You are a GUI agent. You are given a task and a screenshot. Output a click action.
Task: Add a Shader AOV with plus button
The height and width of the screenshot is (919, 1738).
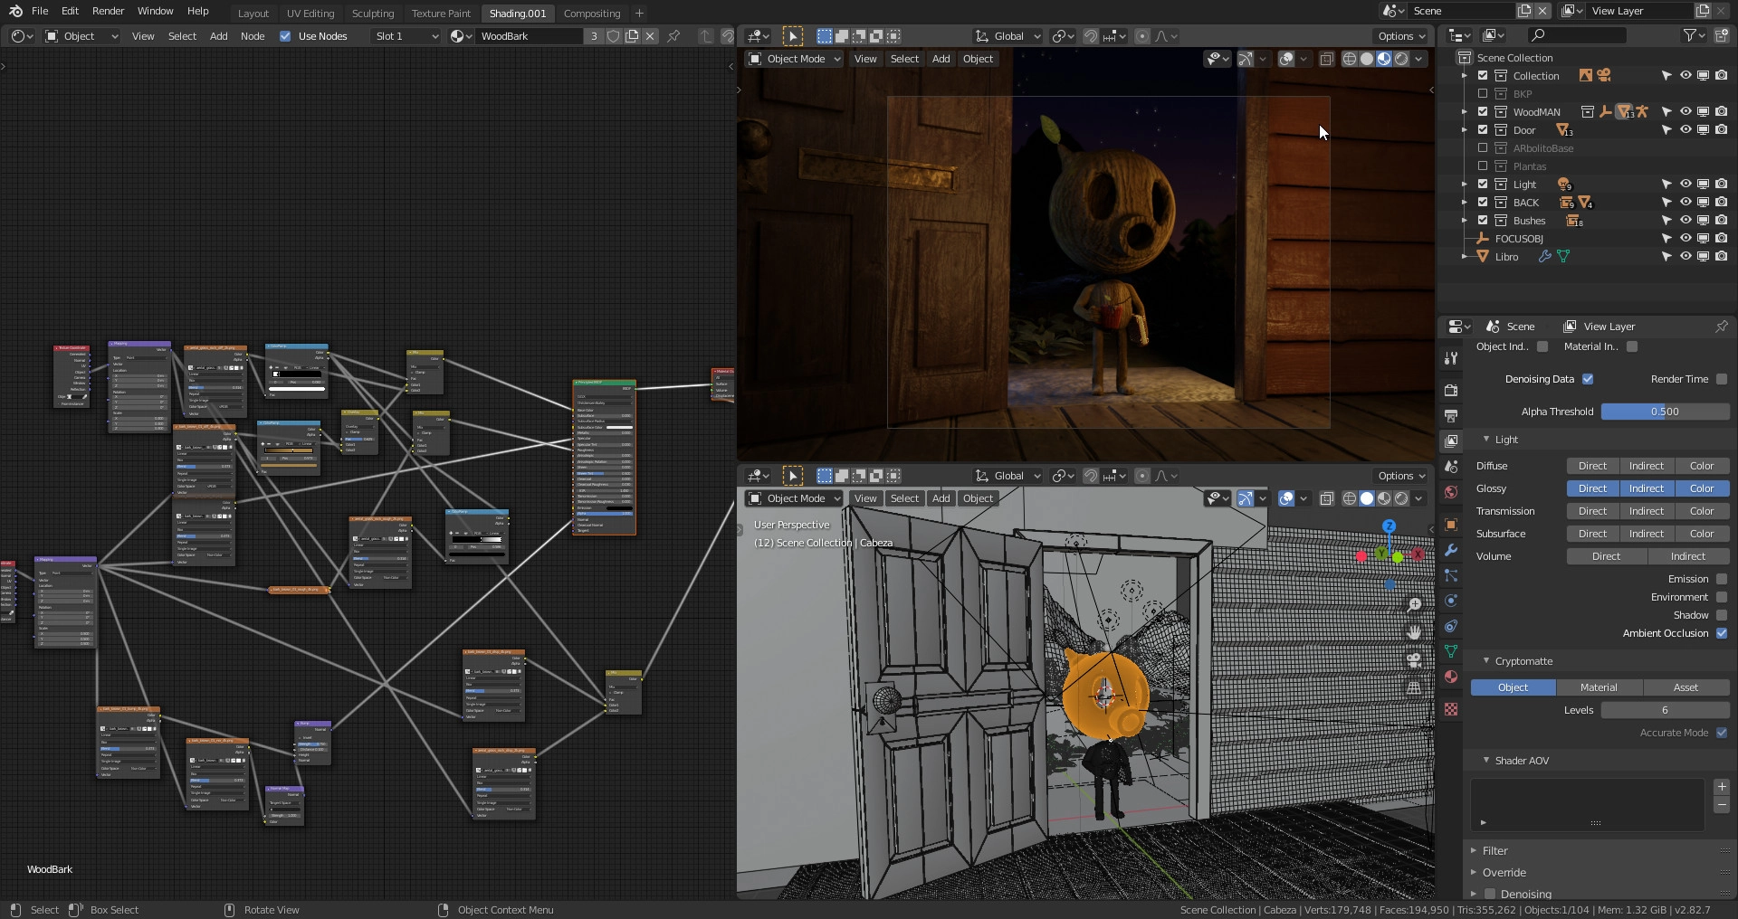pyautogui.click(x=1722, y=787)
